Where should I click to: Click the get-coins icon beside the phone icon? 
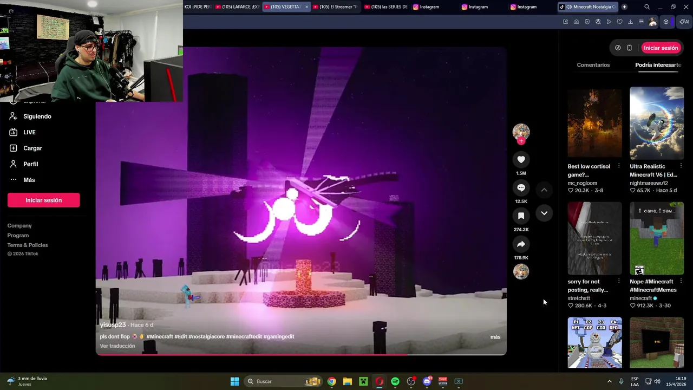click(x=618, y=48)
